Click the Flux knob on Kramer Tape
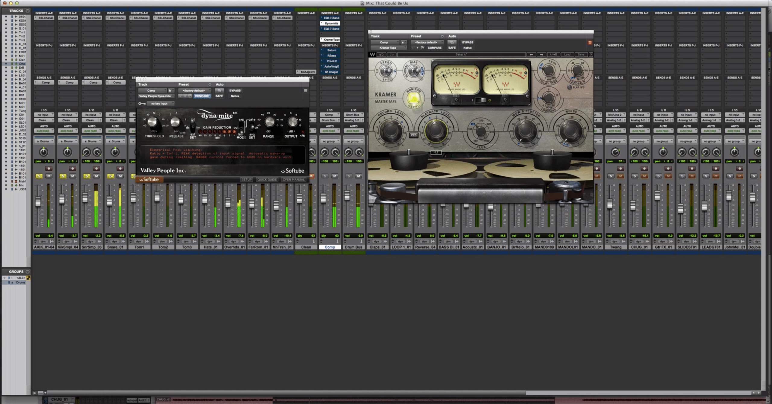 [480, 131]
